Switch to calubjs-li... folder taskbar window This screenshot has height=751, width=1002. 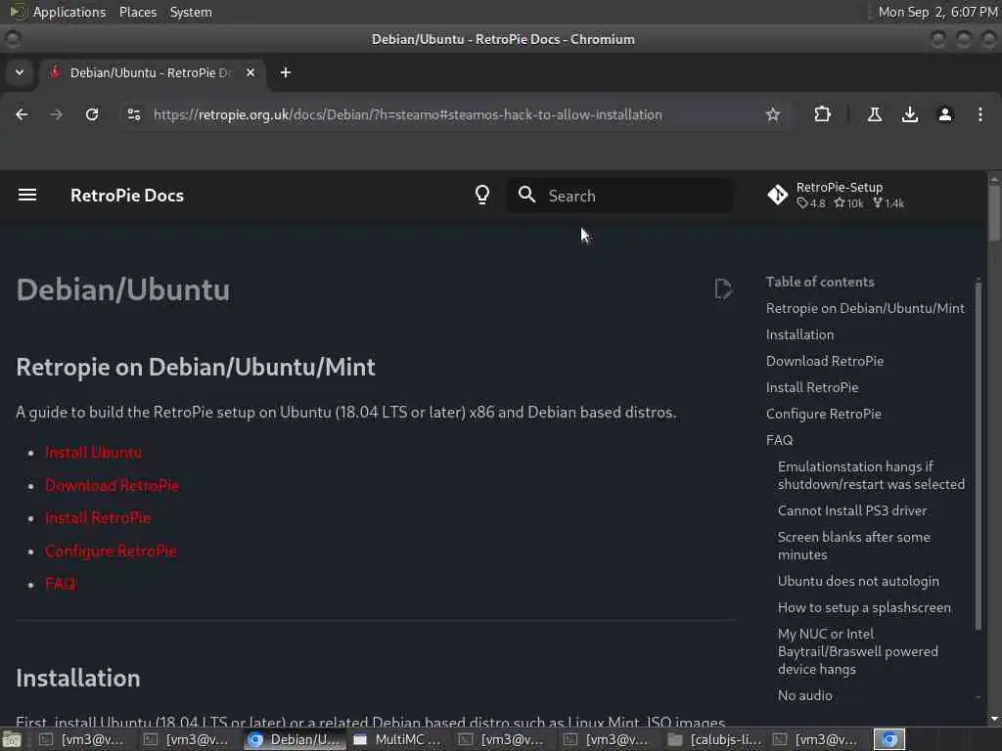coord(712,739)
